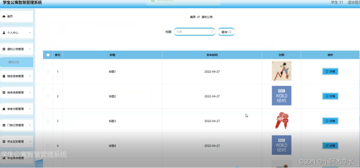Open the 个人中心 sidebar menu
This screenshot has width=360, height=168.
[x=16, y=33]
